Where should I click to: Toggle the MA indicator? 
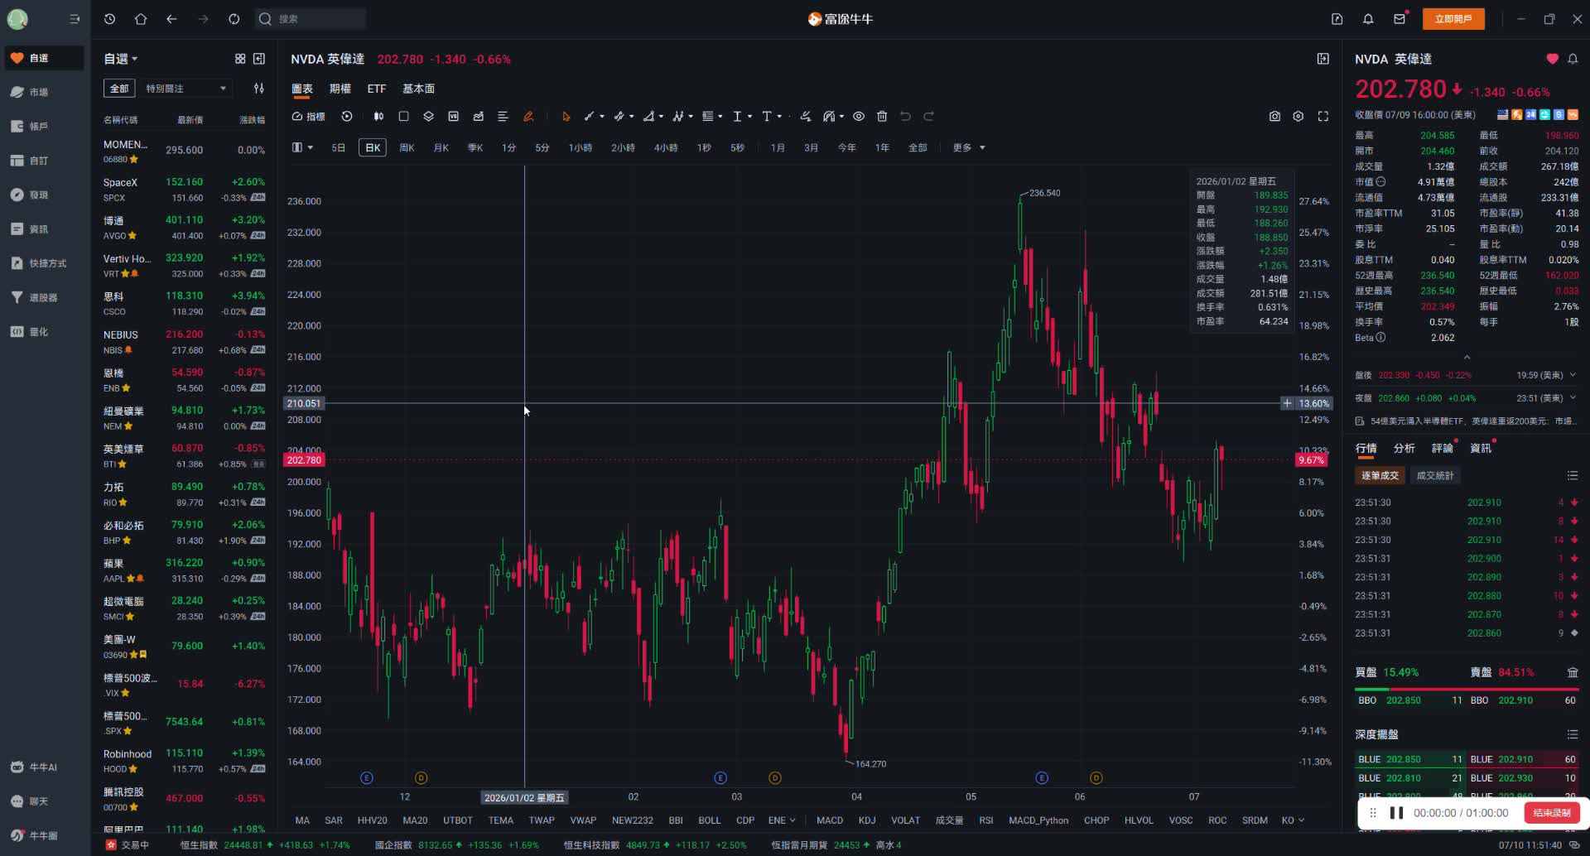302,820
